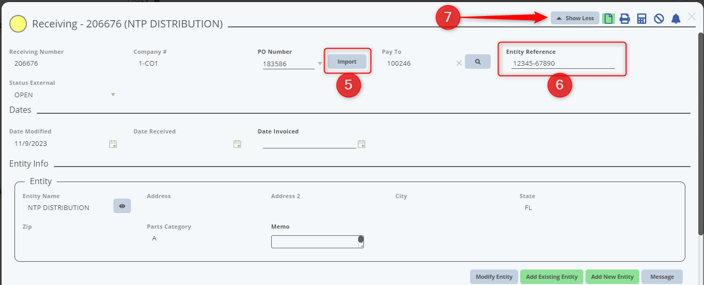Click Parts Category value A

point(154,238)
